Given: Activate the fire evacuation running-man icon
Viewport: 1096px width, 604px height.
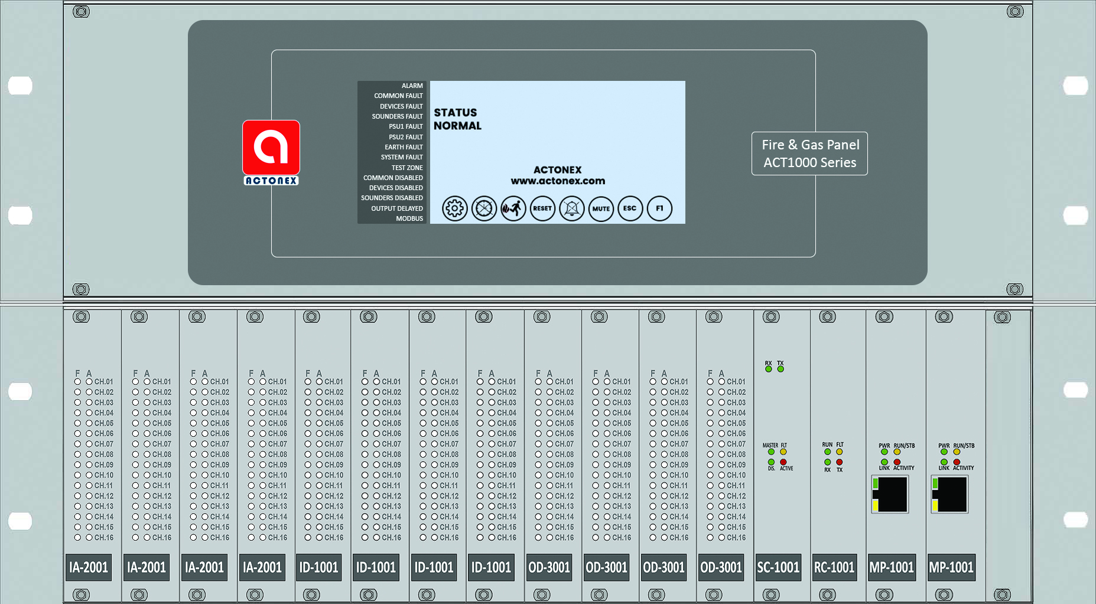Looking at the screenshot, I should click(x=513, y=208).
